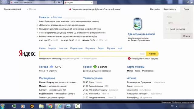Click the red Yandex browser icon
The height and width of the screenshot is (109, 194).
129,58
